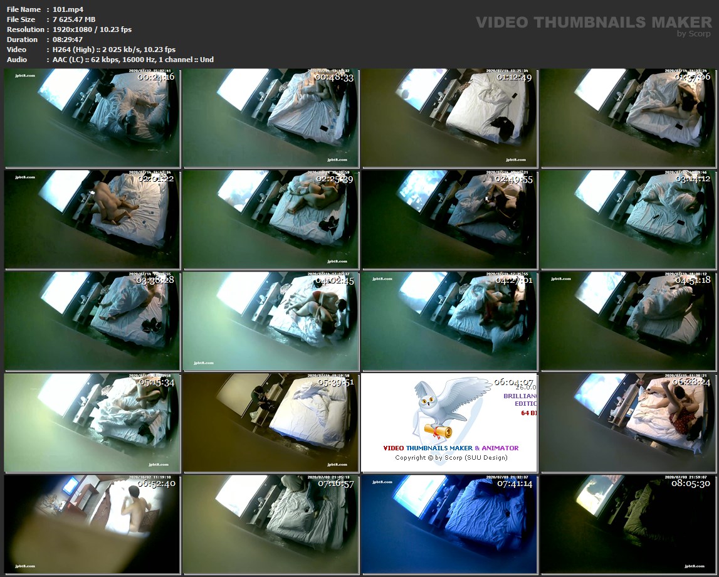Image resolution: width=719 pixels, height=577 pixels.
Task: Pick the thumbnail stamped 02:25:39
Action: pos(271,220)
